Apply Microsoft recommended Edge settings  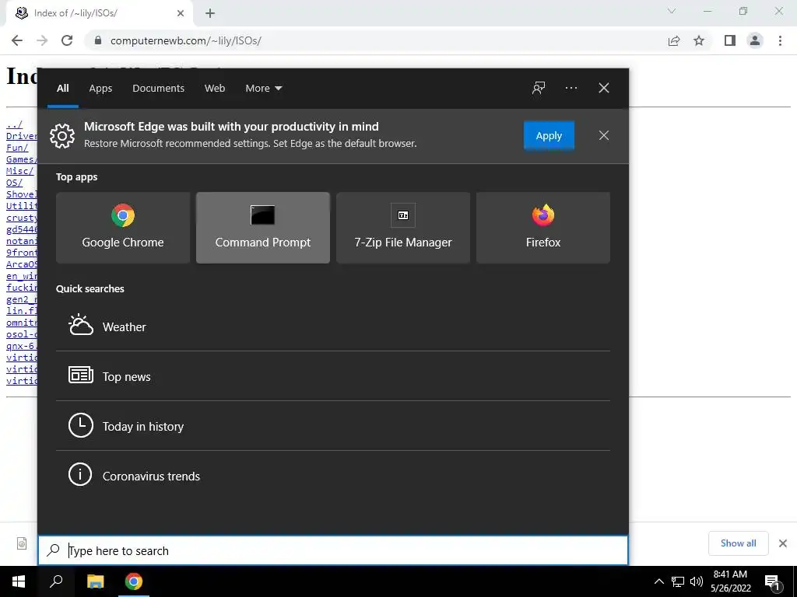[x=549, y=135]
